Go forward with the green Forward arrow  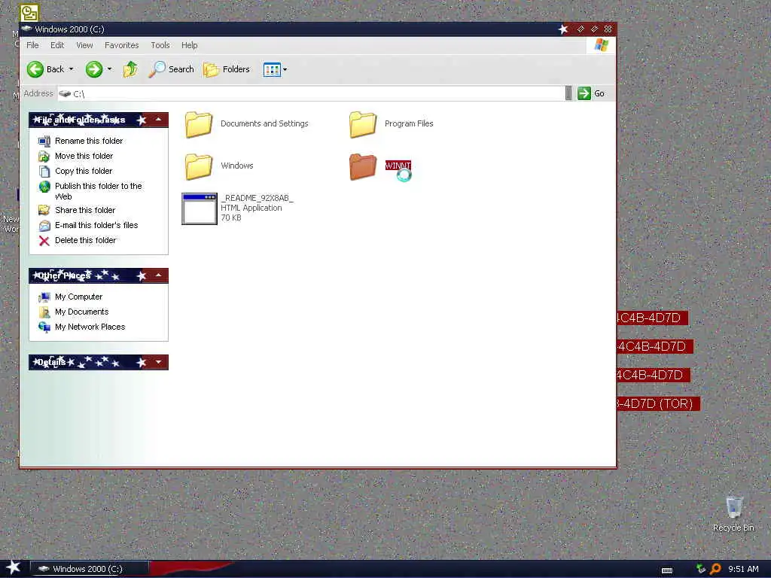tap(94, 69)
